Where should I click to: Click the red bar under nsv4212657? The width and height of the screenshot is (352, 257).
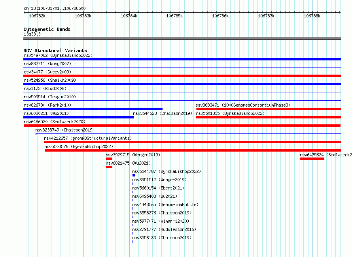click(x=193, y=142)
